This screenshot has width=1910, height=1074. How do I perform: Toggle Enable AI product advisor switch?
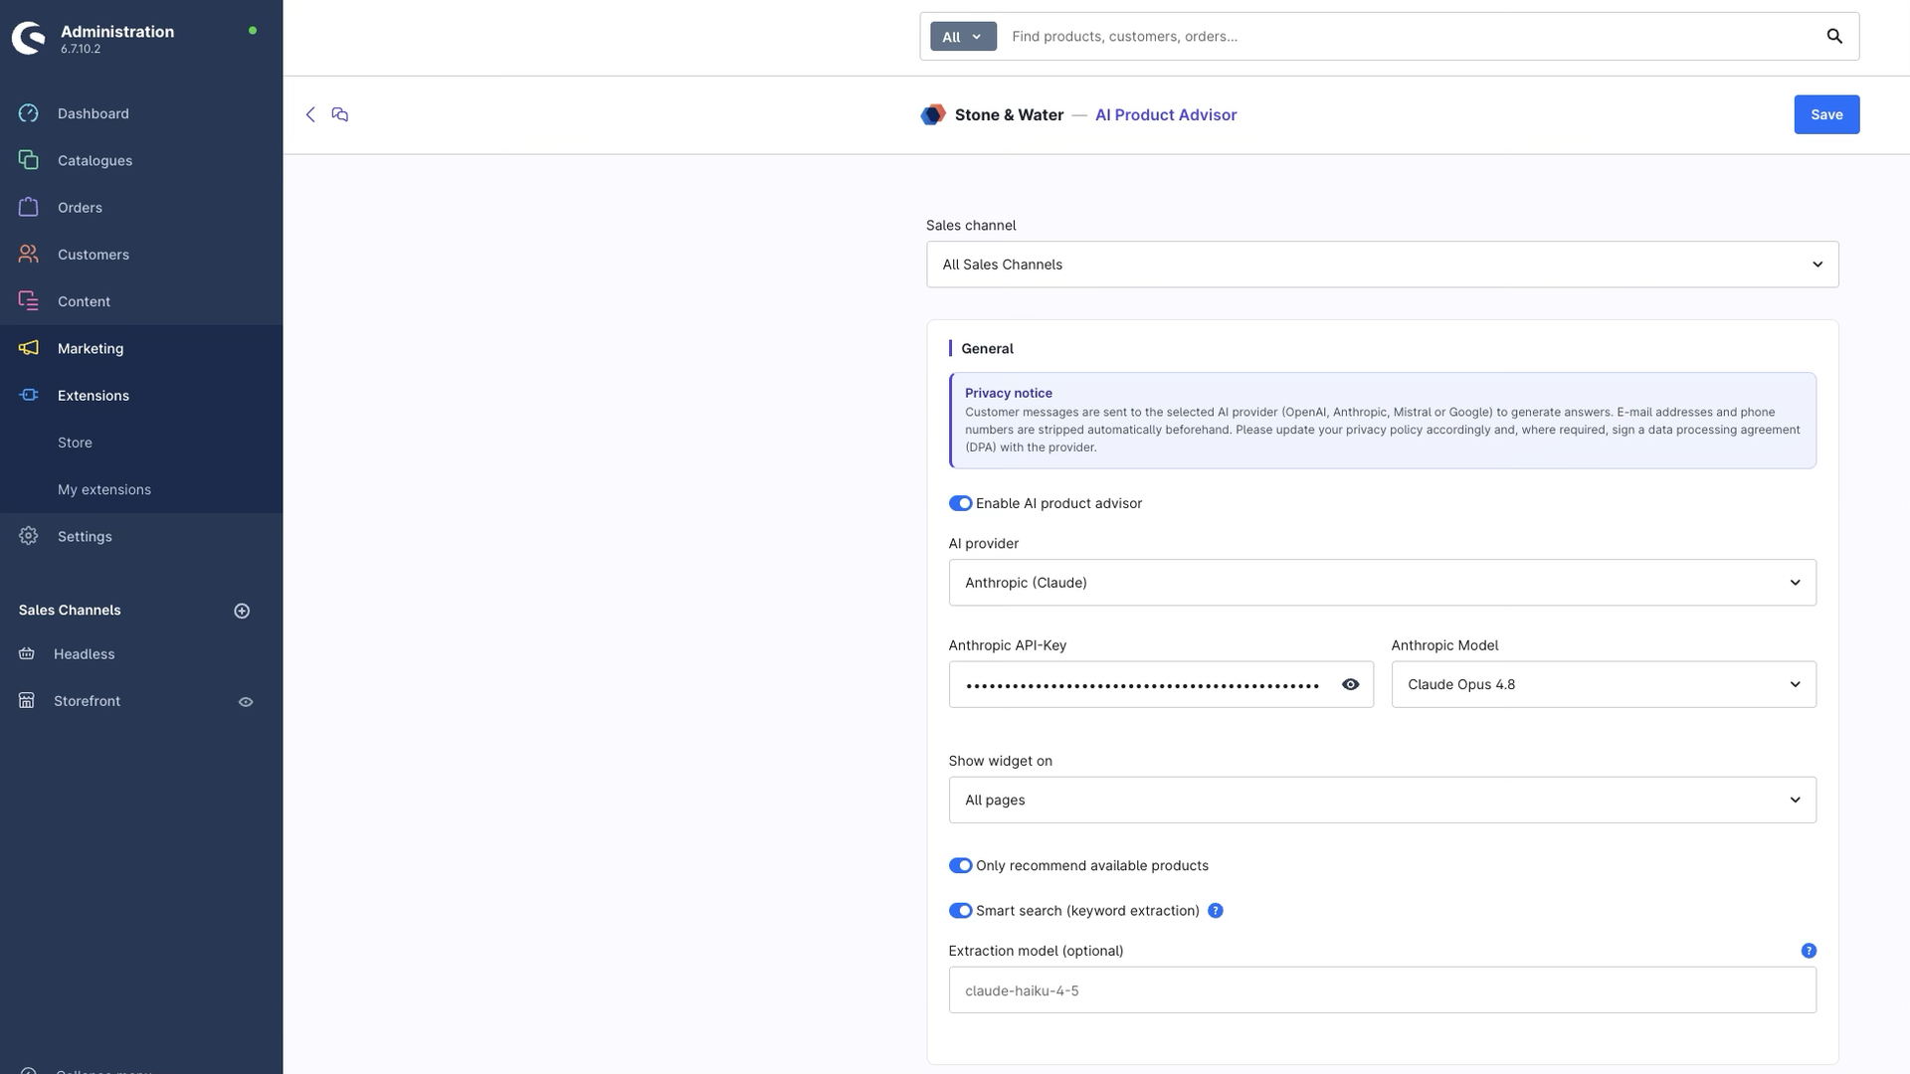960,503
